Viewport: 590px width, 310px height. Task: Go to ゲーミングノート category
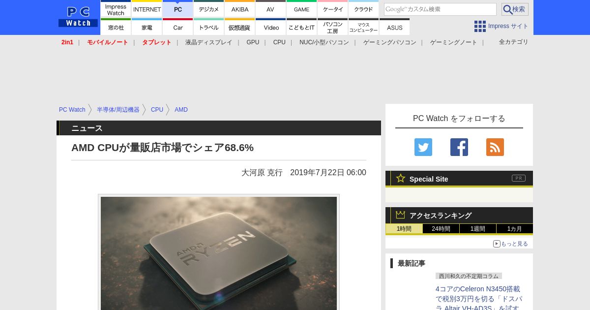pos(454,42)
